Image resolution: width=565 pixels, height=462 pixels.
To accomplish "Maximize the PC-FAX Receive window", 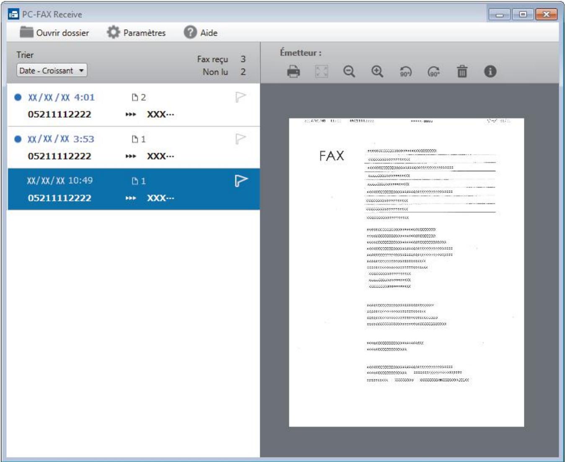I will pos(523,15).
